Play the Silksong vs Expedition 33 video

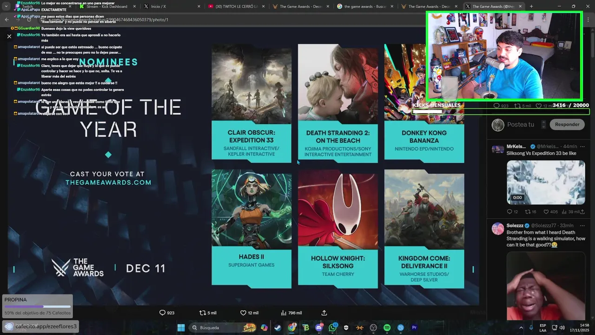coord(546,182)
